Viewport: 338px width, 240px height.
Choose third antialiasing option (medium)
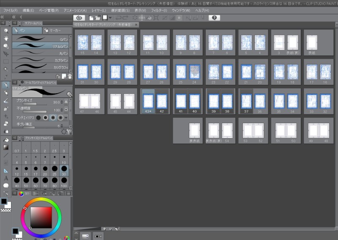(x=53, y=118)
